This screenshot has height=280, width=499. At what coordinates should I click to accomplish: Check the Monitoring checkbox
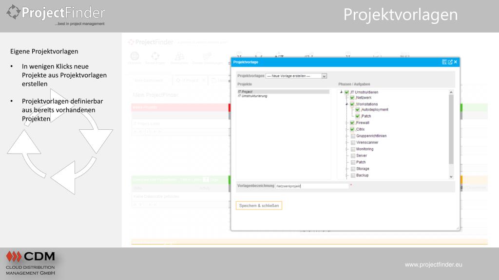353,149
